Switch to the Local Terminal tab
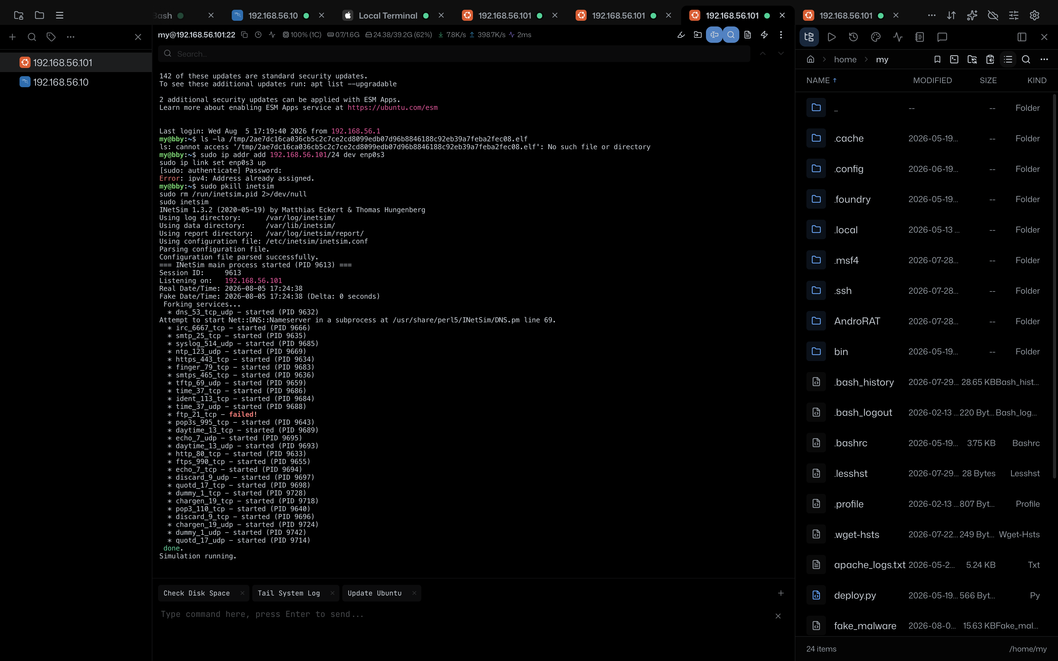1058x661 pixels. coord(388,16)
